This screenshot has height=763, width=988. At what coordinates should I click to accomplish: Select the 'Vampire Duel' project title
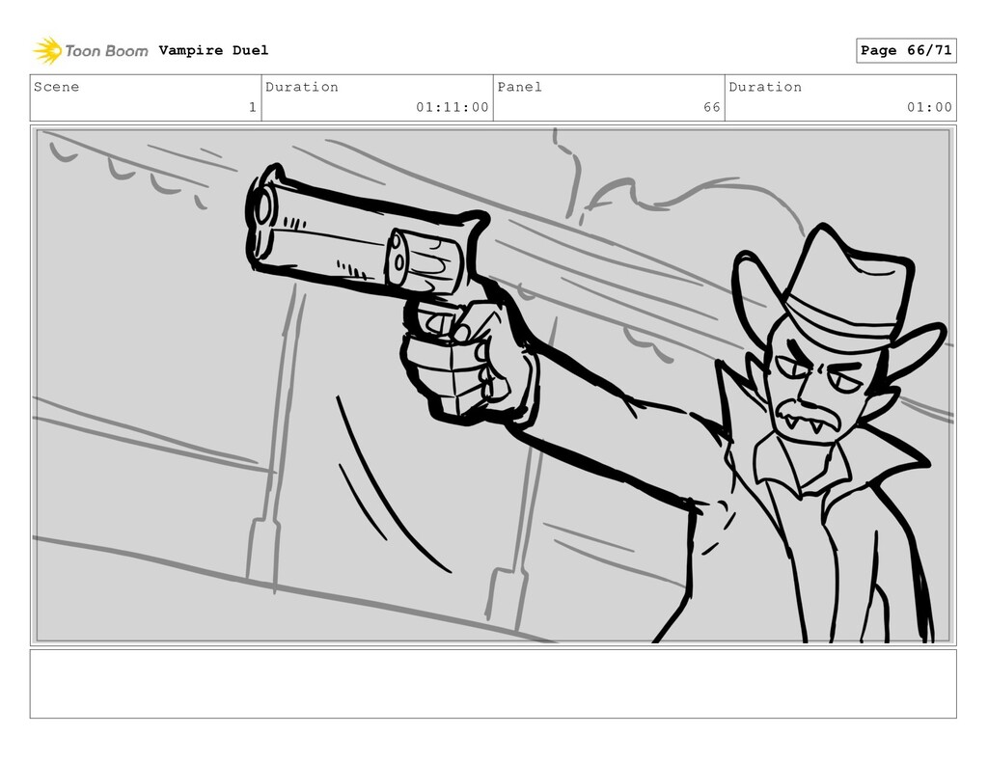coord(213,50)
